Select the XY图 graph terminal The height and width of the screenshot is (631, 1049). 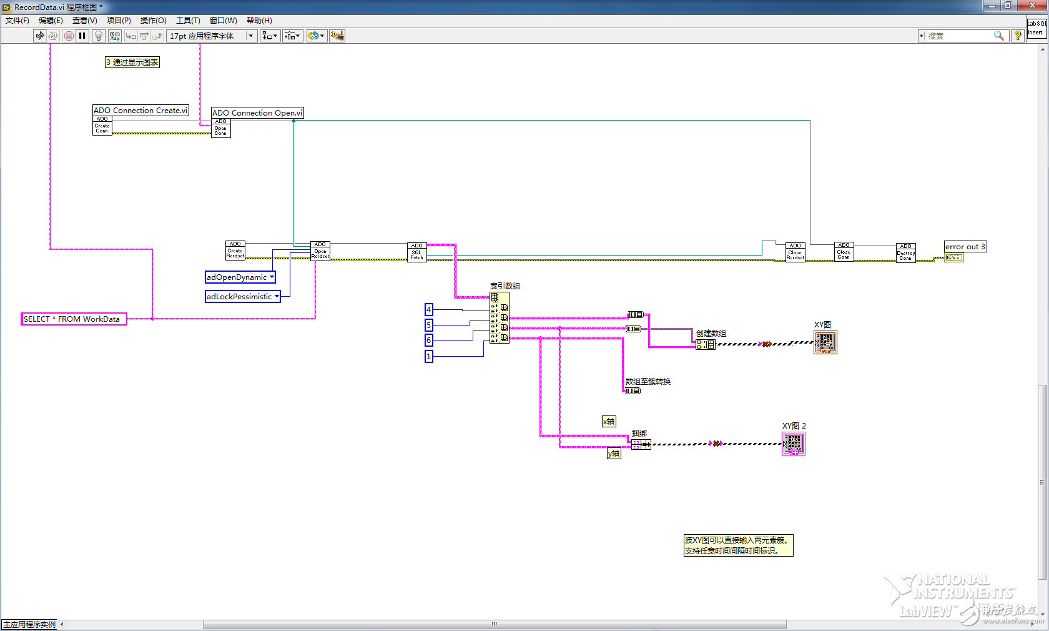click(825, 342)
